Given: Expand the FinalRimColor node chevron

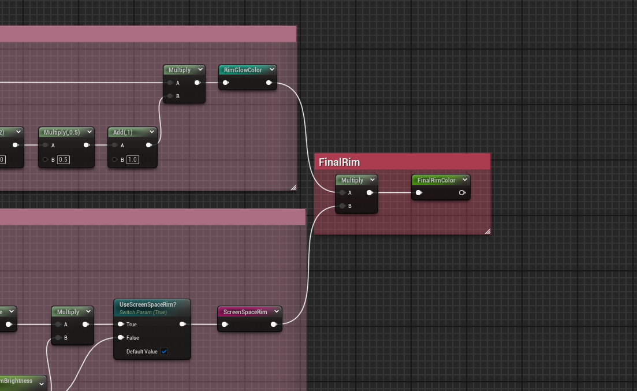Looking at the screenshot, I should click(x=464, y=180).
